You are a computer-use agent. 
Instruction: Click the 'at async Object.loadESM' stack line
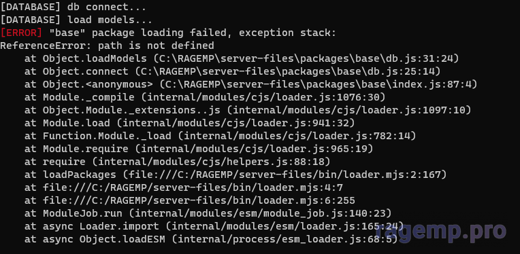point(211,240)
